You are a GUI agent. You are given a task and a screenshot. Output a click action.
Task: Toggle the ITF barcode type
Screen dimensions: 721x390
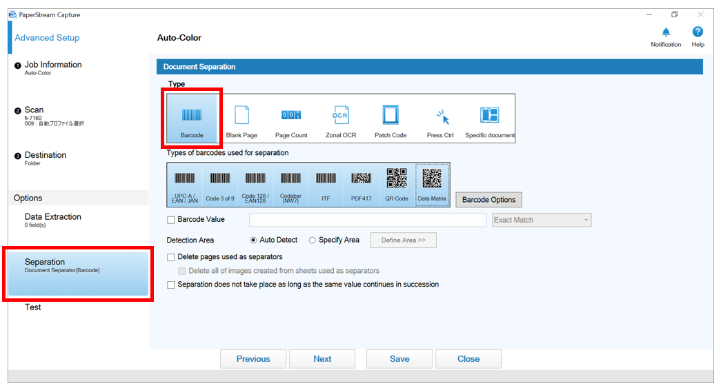(326, 185)
